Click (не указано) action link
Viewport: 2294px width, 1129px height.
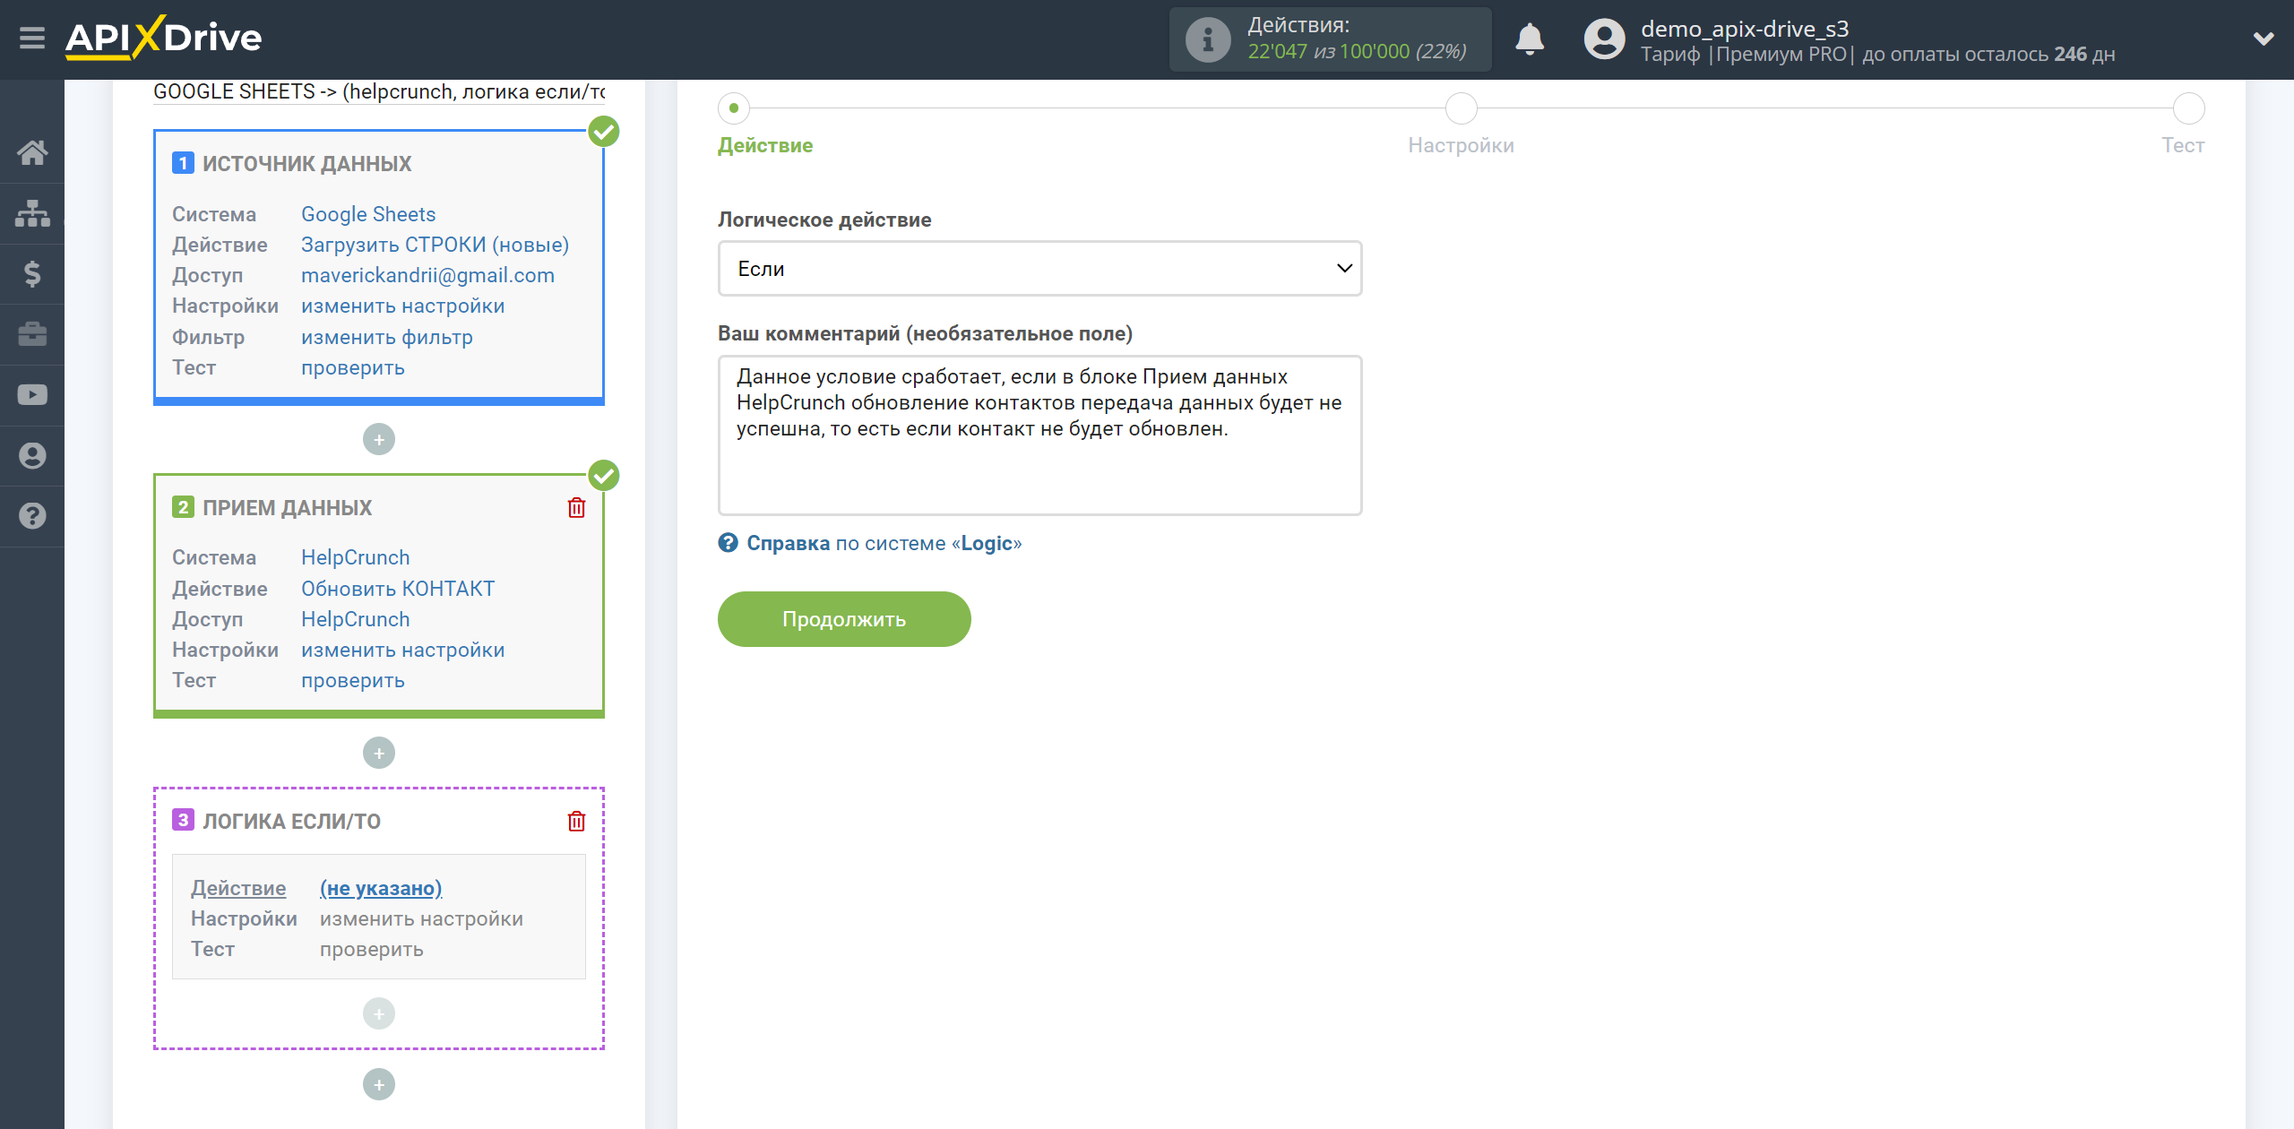[381, 888]
